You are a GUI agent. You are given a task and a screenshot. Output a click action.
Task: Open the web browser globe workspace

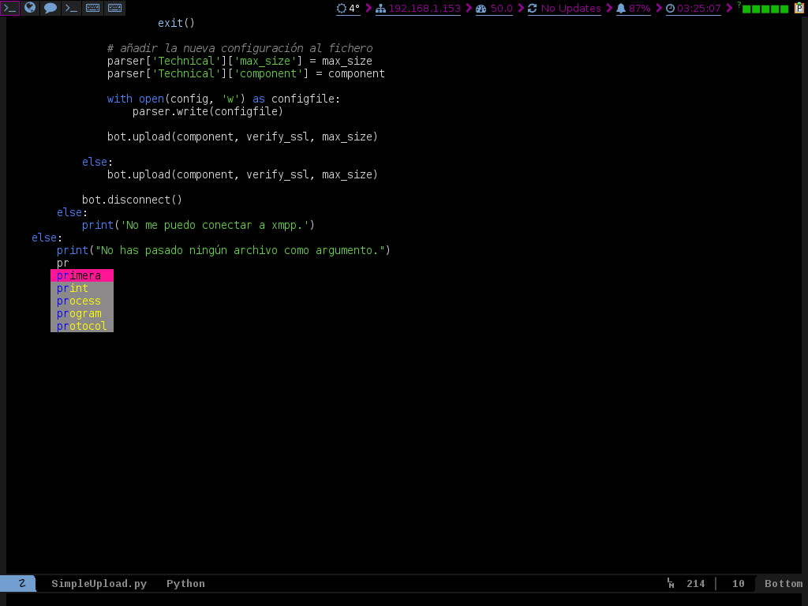[x=31, y=8]
